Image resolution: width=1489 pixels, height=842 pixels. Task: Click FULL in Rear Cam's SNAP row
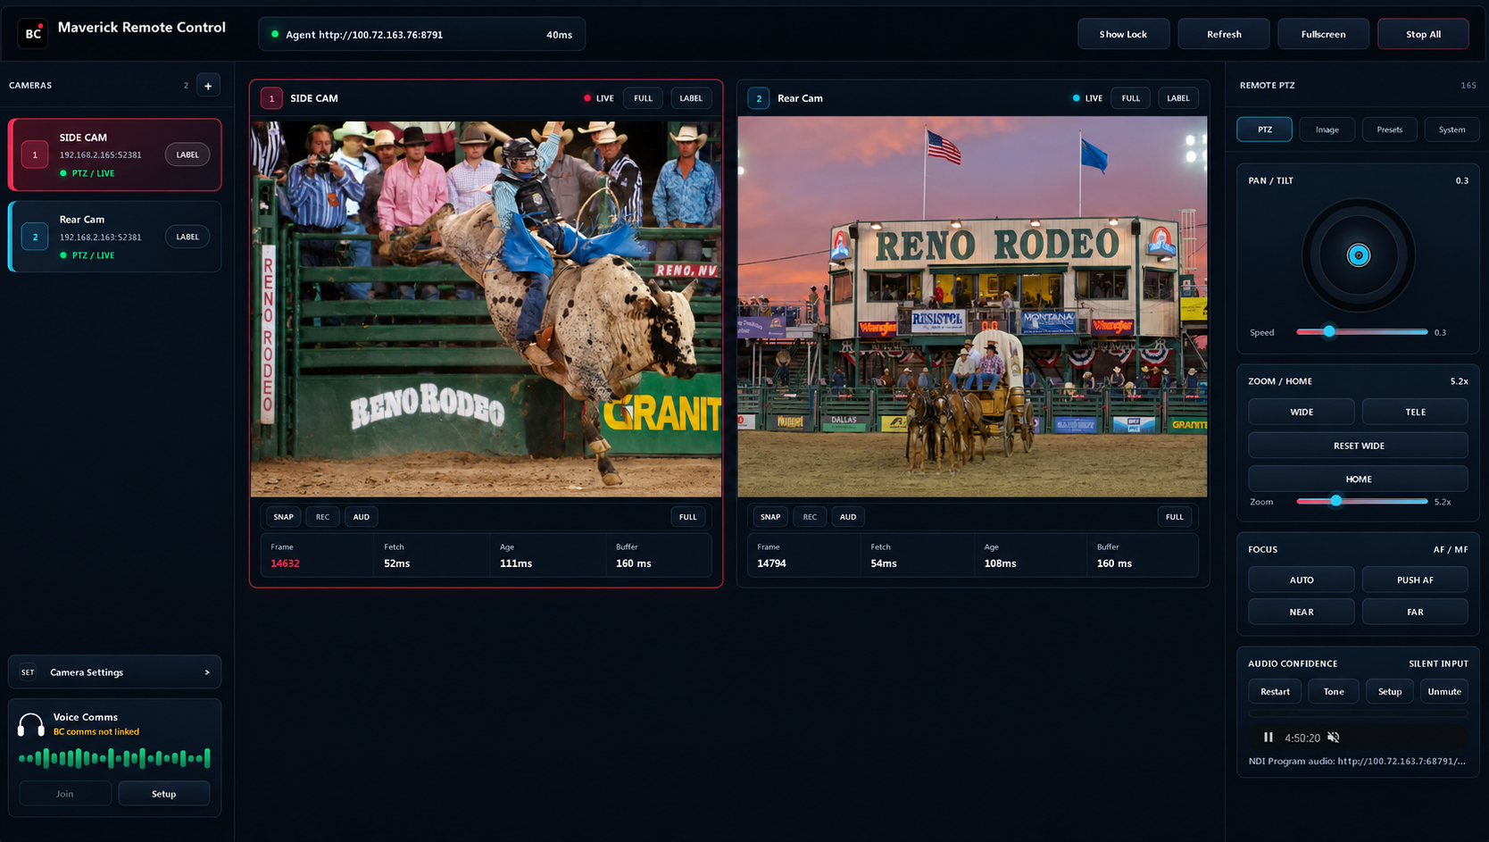pos(1175,517)
